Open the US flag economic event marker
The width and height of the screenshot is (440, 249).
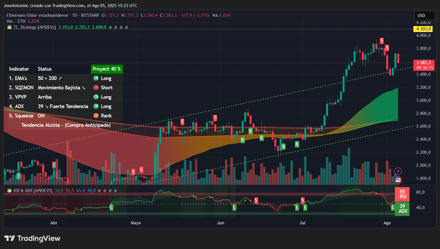398,180
